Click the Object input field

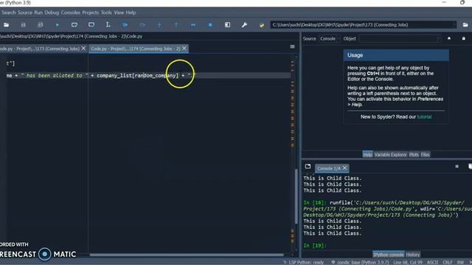click(398, 39)
